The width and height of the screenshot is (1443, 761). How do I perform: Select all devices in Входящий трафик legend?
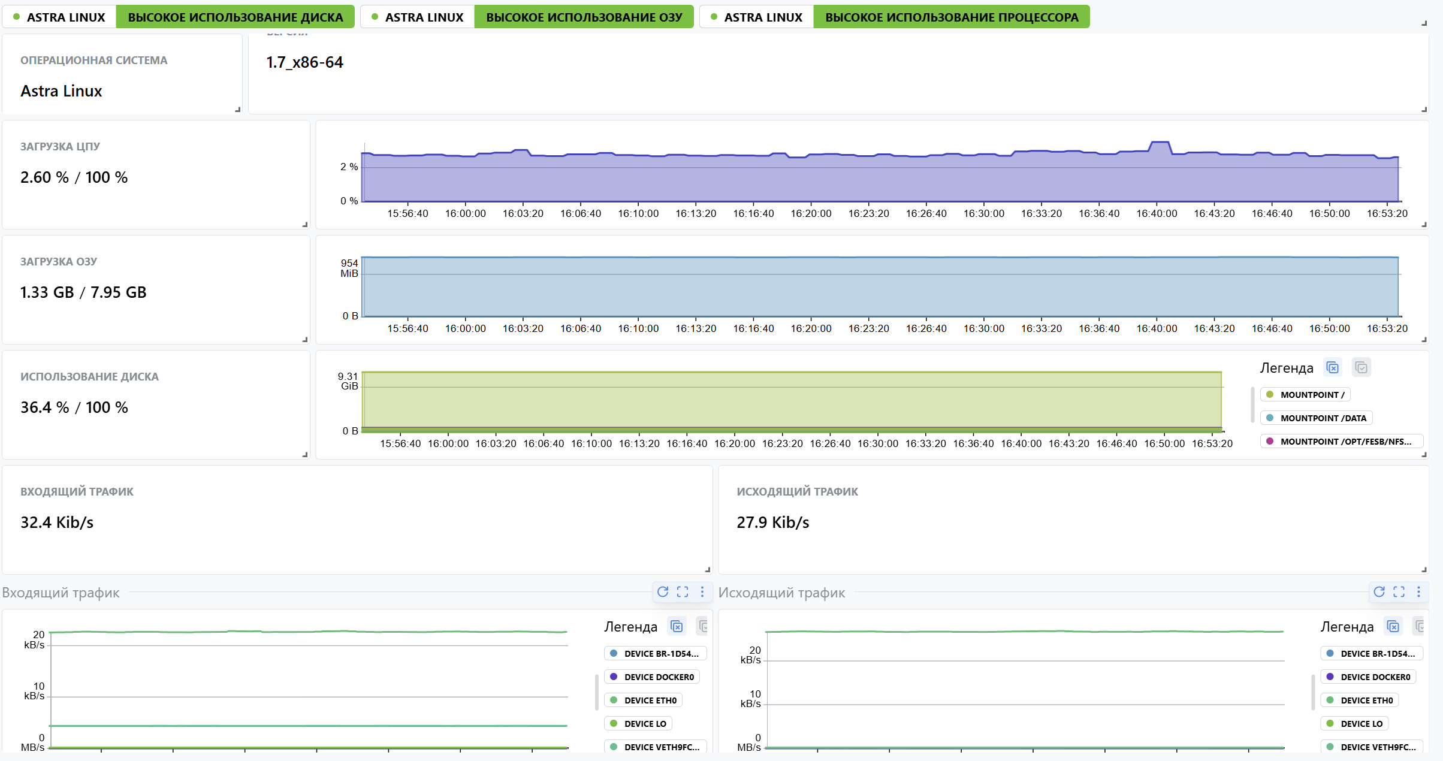pos(703,627)
